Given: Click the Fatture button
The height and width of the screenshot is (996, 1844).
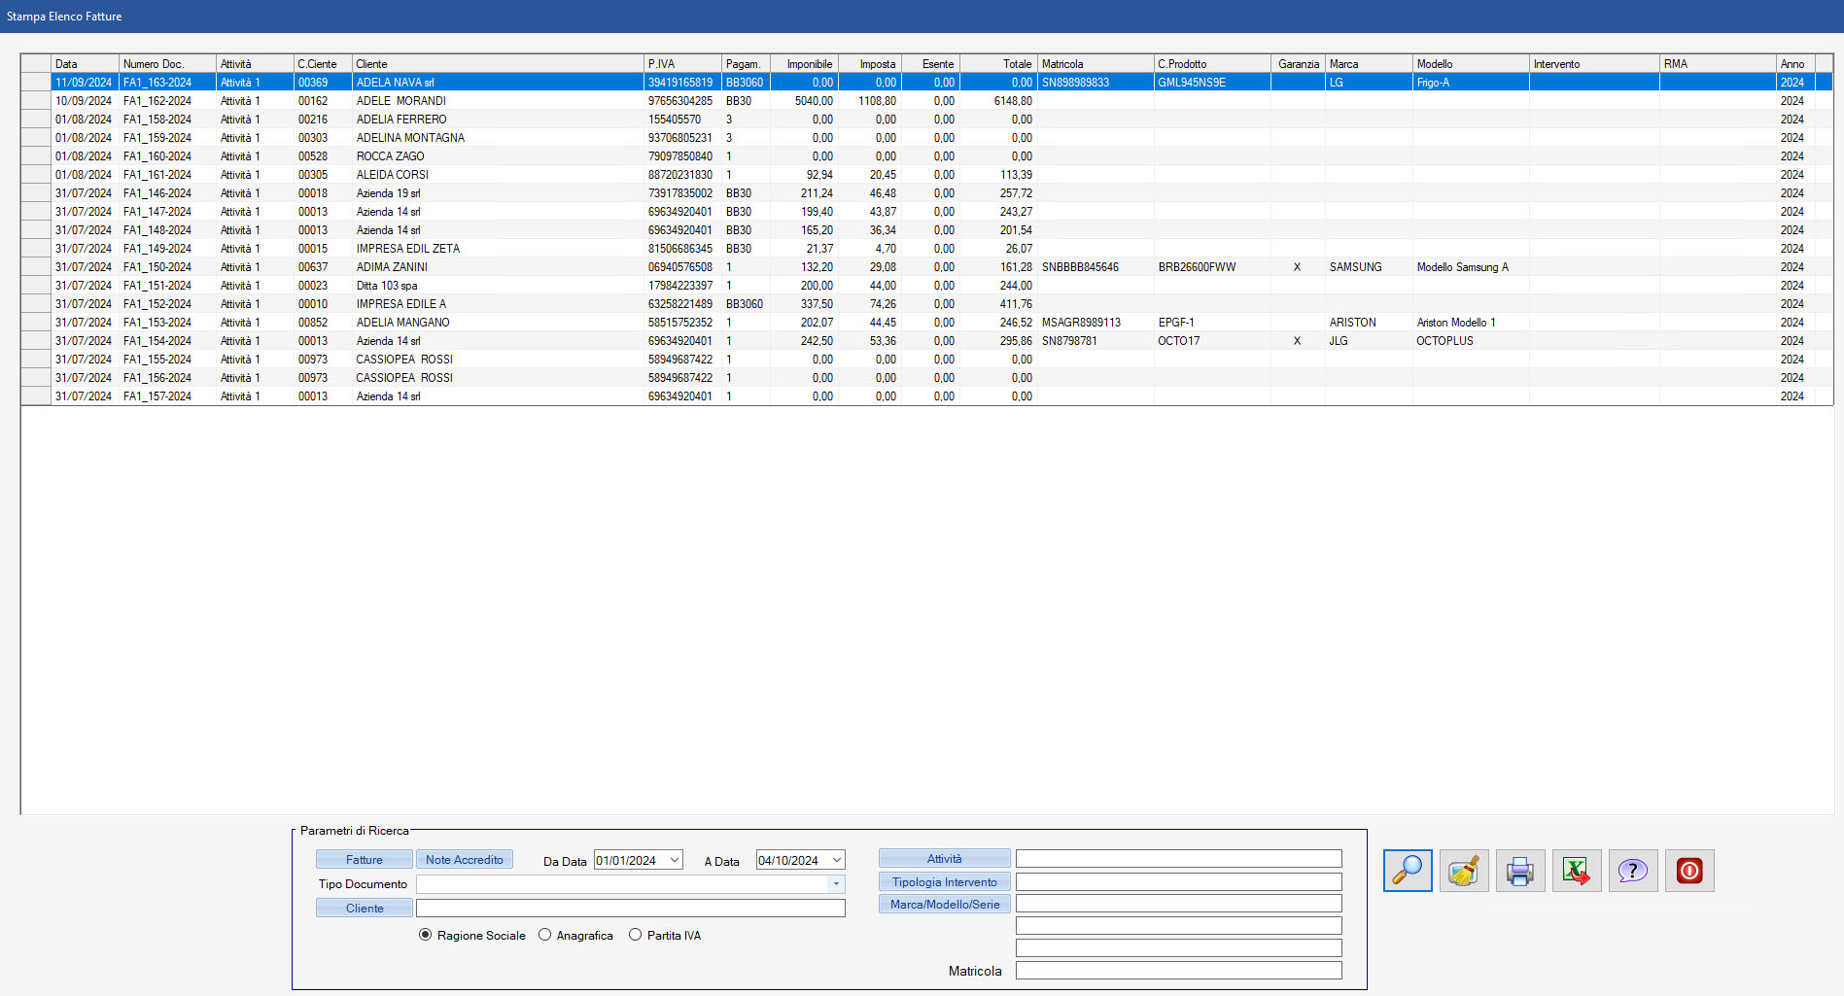Looking at the screenshot, I should click(365, 860).
